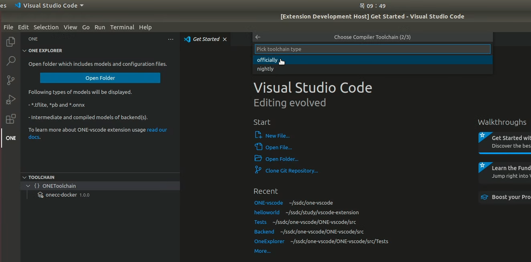531x262 pixels.
Task: Click the Clone Git Repository icon
Action: point(257,170)
